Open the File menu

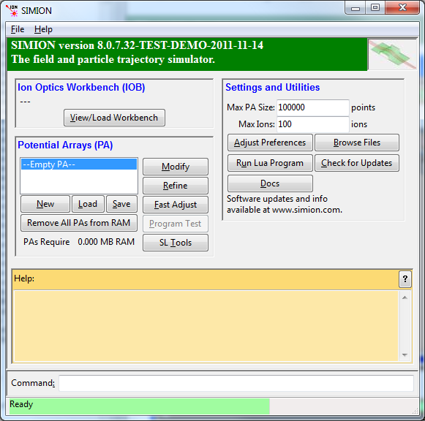18,29
